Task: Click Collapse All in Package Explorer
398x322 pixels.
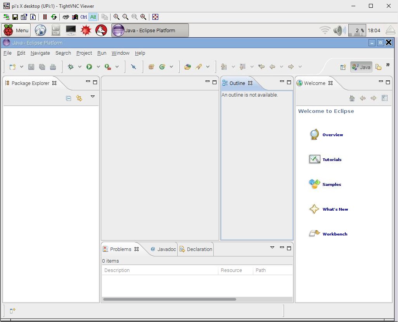Action: click(x=69, y=98)
